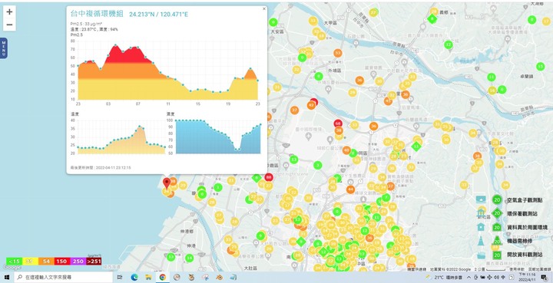This screenshot has height=283, width=553.
Task: Click the 開放資料觀測站 legend label
Action: (x=525, y=255)
